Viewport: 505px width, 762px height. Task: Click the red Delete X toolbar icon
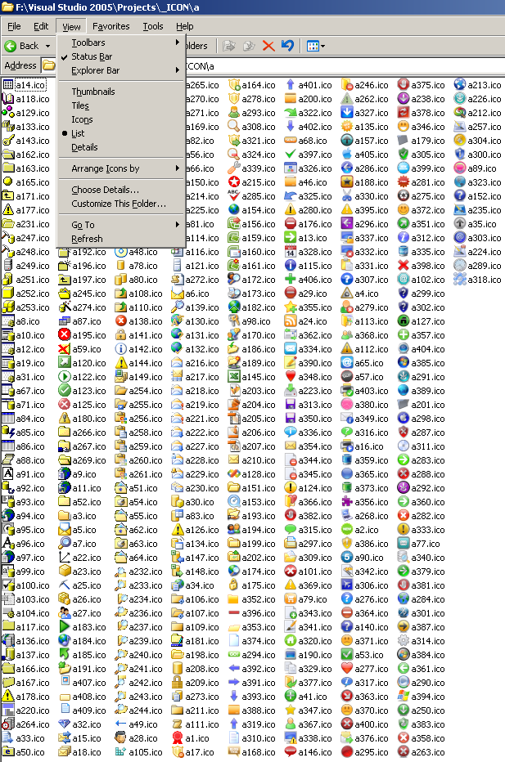(268, 46)
